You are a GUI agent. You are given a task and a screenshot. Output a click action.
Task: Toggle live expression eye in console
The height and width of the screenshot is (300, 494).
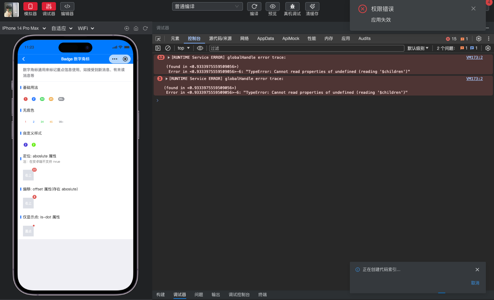pos(200,48)
